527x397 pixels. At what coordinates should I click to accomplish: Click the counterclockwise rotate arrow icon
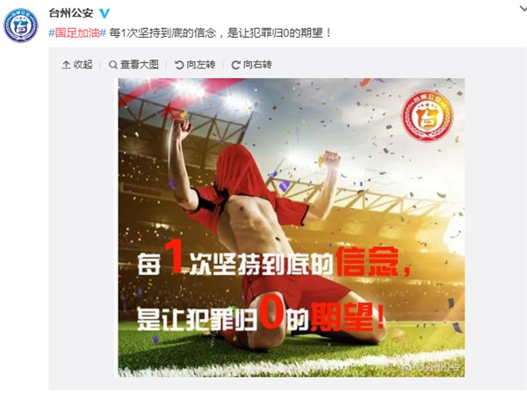(x=179, y=64)
